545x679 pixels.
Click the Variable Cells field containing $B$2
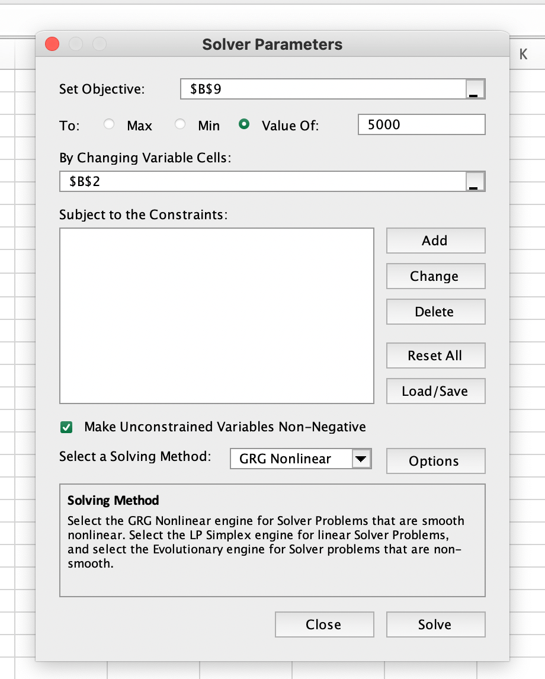click(x=263, y=181)
